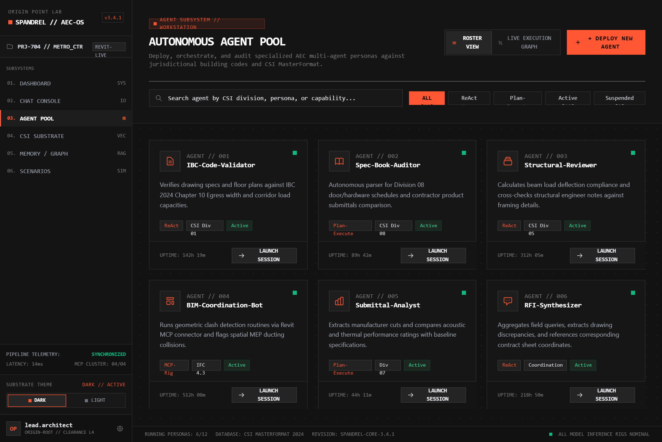Switch substrate theme to DARK
662x442 pixels.
[37, 400]
